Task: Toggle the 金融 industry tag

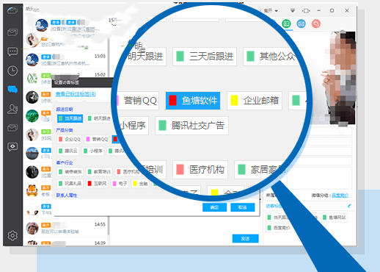Action: pos(140,183)
